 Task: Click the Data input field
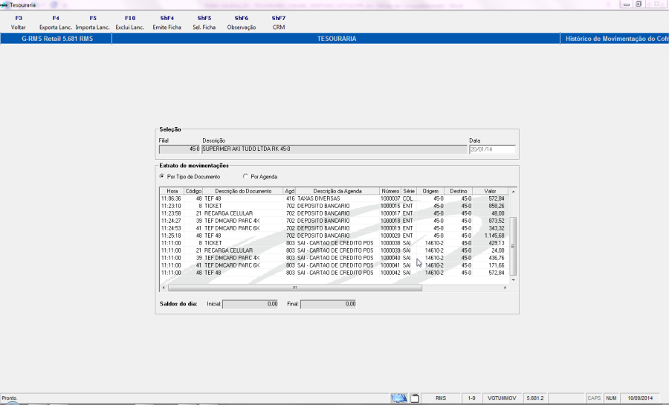492,149
